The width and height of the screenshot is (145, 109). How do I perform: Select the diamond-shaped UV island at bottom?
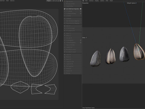pos(20,87)
